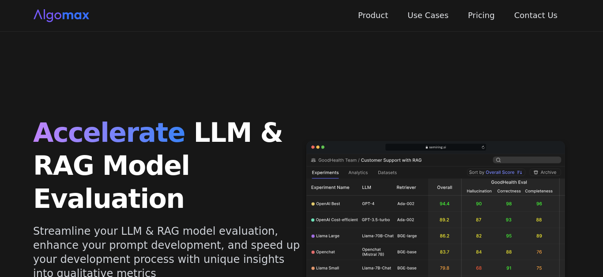The width and height of the screenshot is (603, 277).
Task: Click BGE-base in the Llama Small row
Action: click(407, 268)
